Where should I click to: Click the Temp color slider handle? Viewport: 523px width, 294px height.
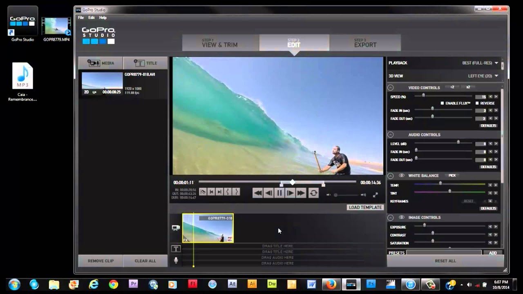[x=440, y=184]
